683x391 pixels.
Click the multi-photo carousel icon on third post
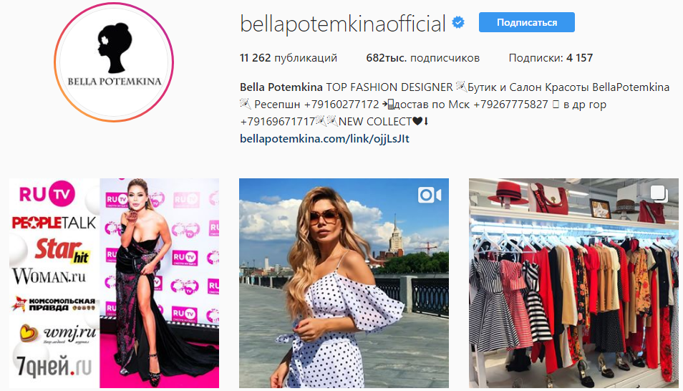(659, 194)
